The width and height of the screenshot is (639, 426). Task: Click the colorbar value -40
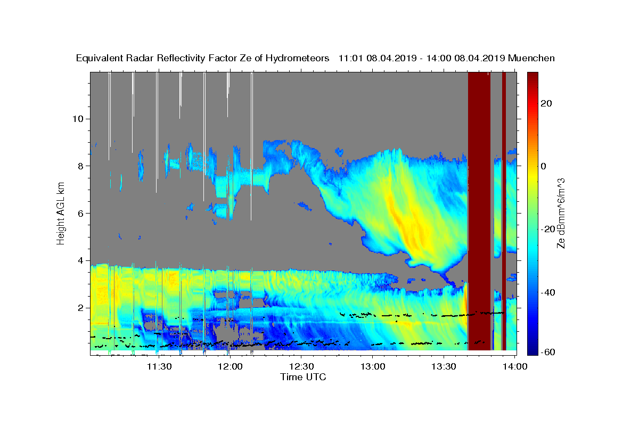(x=547, y=292)
